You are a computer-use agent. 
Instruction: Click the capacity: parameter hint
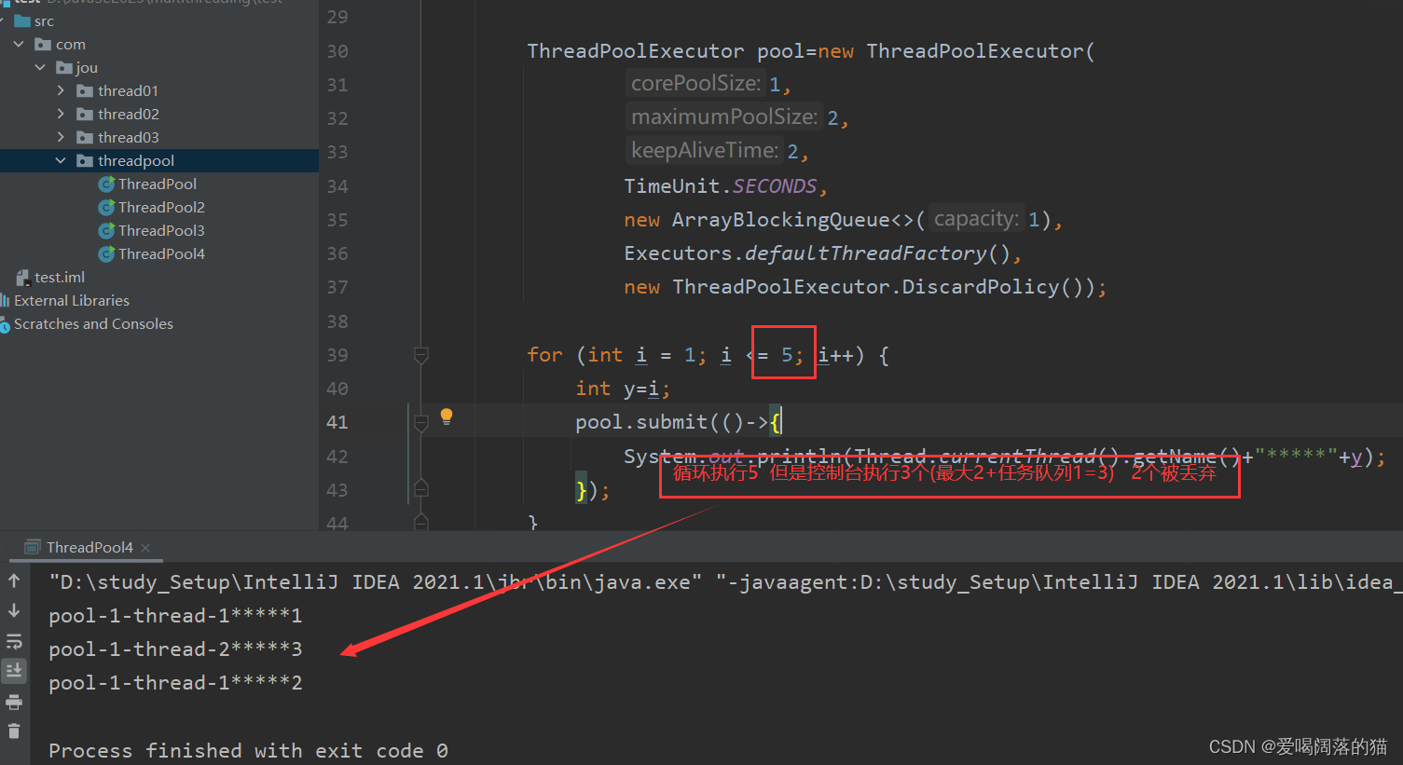[976, 218]
